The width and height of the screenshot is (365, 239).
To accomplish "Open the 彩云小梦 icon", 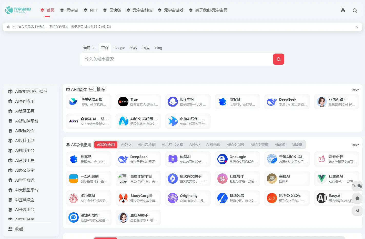I will (x=322, y=159).
